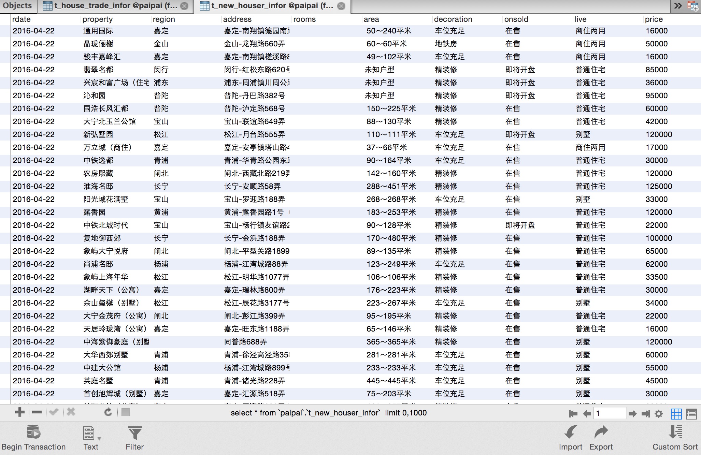Image resolution: width=701 pixels, height=455 pixels.
Task: Open the limit settings gear icon
Action: [x=659, y=414]
